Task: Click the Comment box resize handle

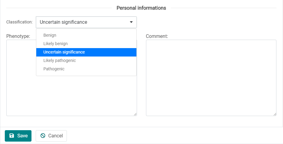Action: point(274,114)
